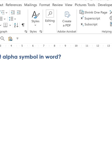Select the Review tab
Viewport: 112px width, 150px height.
[57, 5]
